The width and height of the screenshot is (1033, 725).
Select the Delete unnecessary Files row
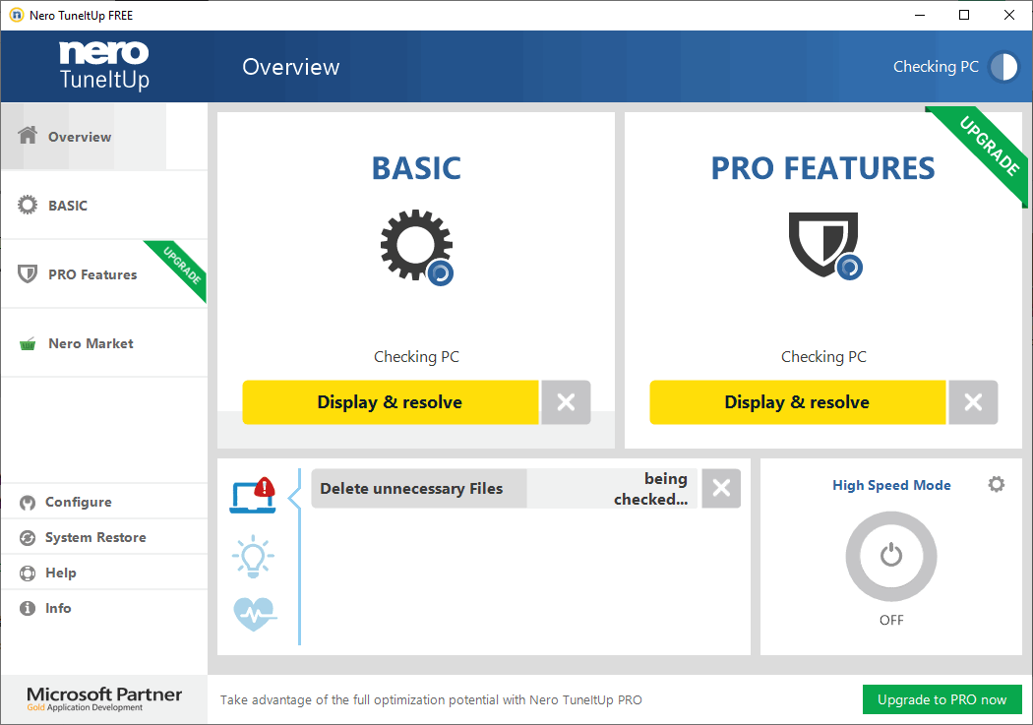pos(504,489)
